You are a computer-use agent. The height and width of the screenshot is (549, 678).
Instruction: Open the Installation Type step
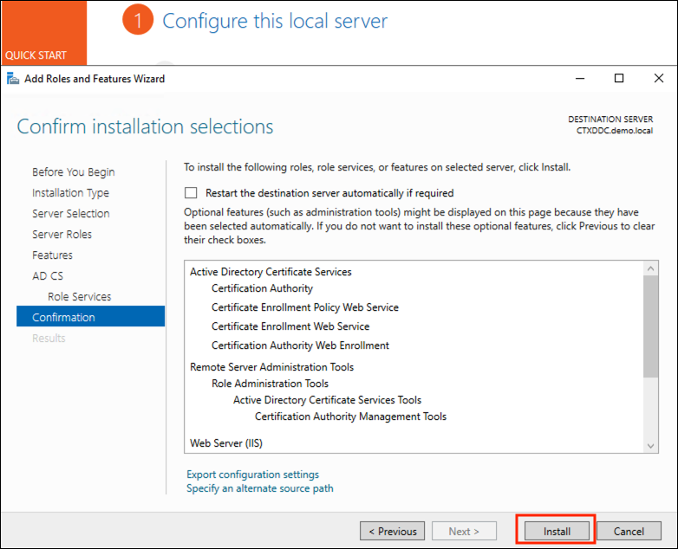coord(70,193)
